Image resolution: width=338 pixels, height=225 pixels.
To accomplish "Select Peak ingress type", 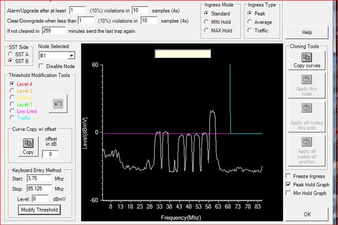I will pos(250,13).
